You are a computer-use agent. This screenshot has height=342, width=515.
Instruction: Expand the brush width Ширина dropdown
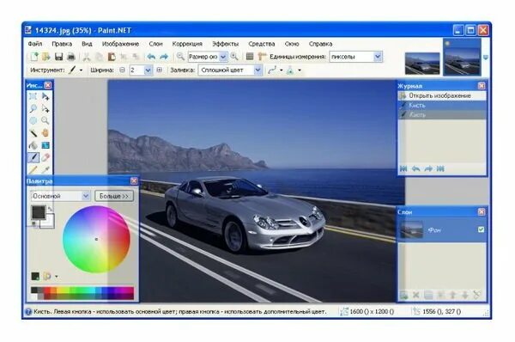pyautogui.click(x=148, y=70)
